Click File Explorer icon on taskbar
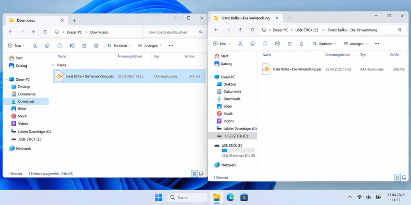 point(217,198)
